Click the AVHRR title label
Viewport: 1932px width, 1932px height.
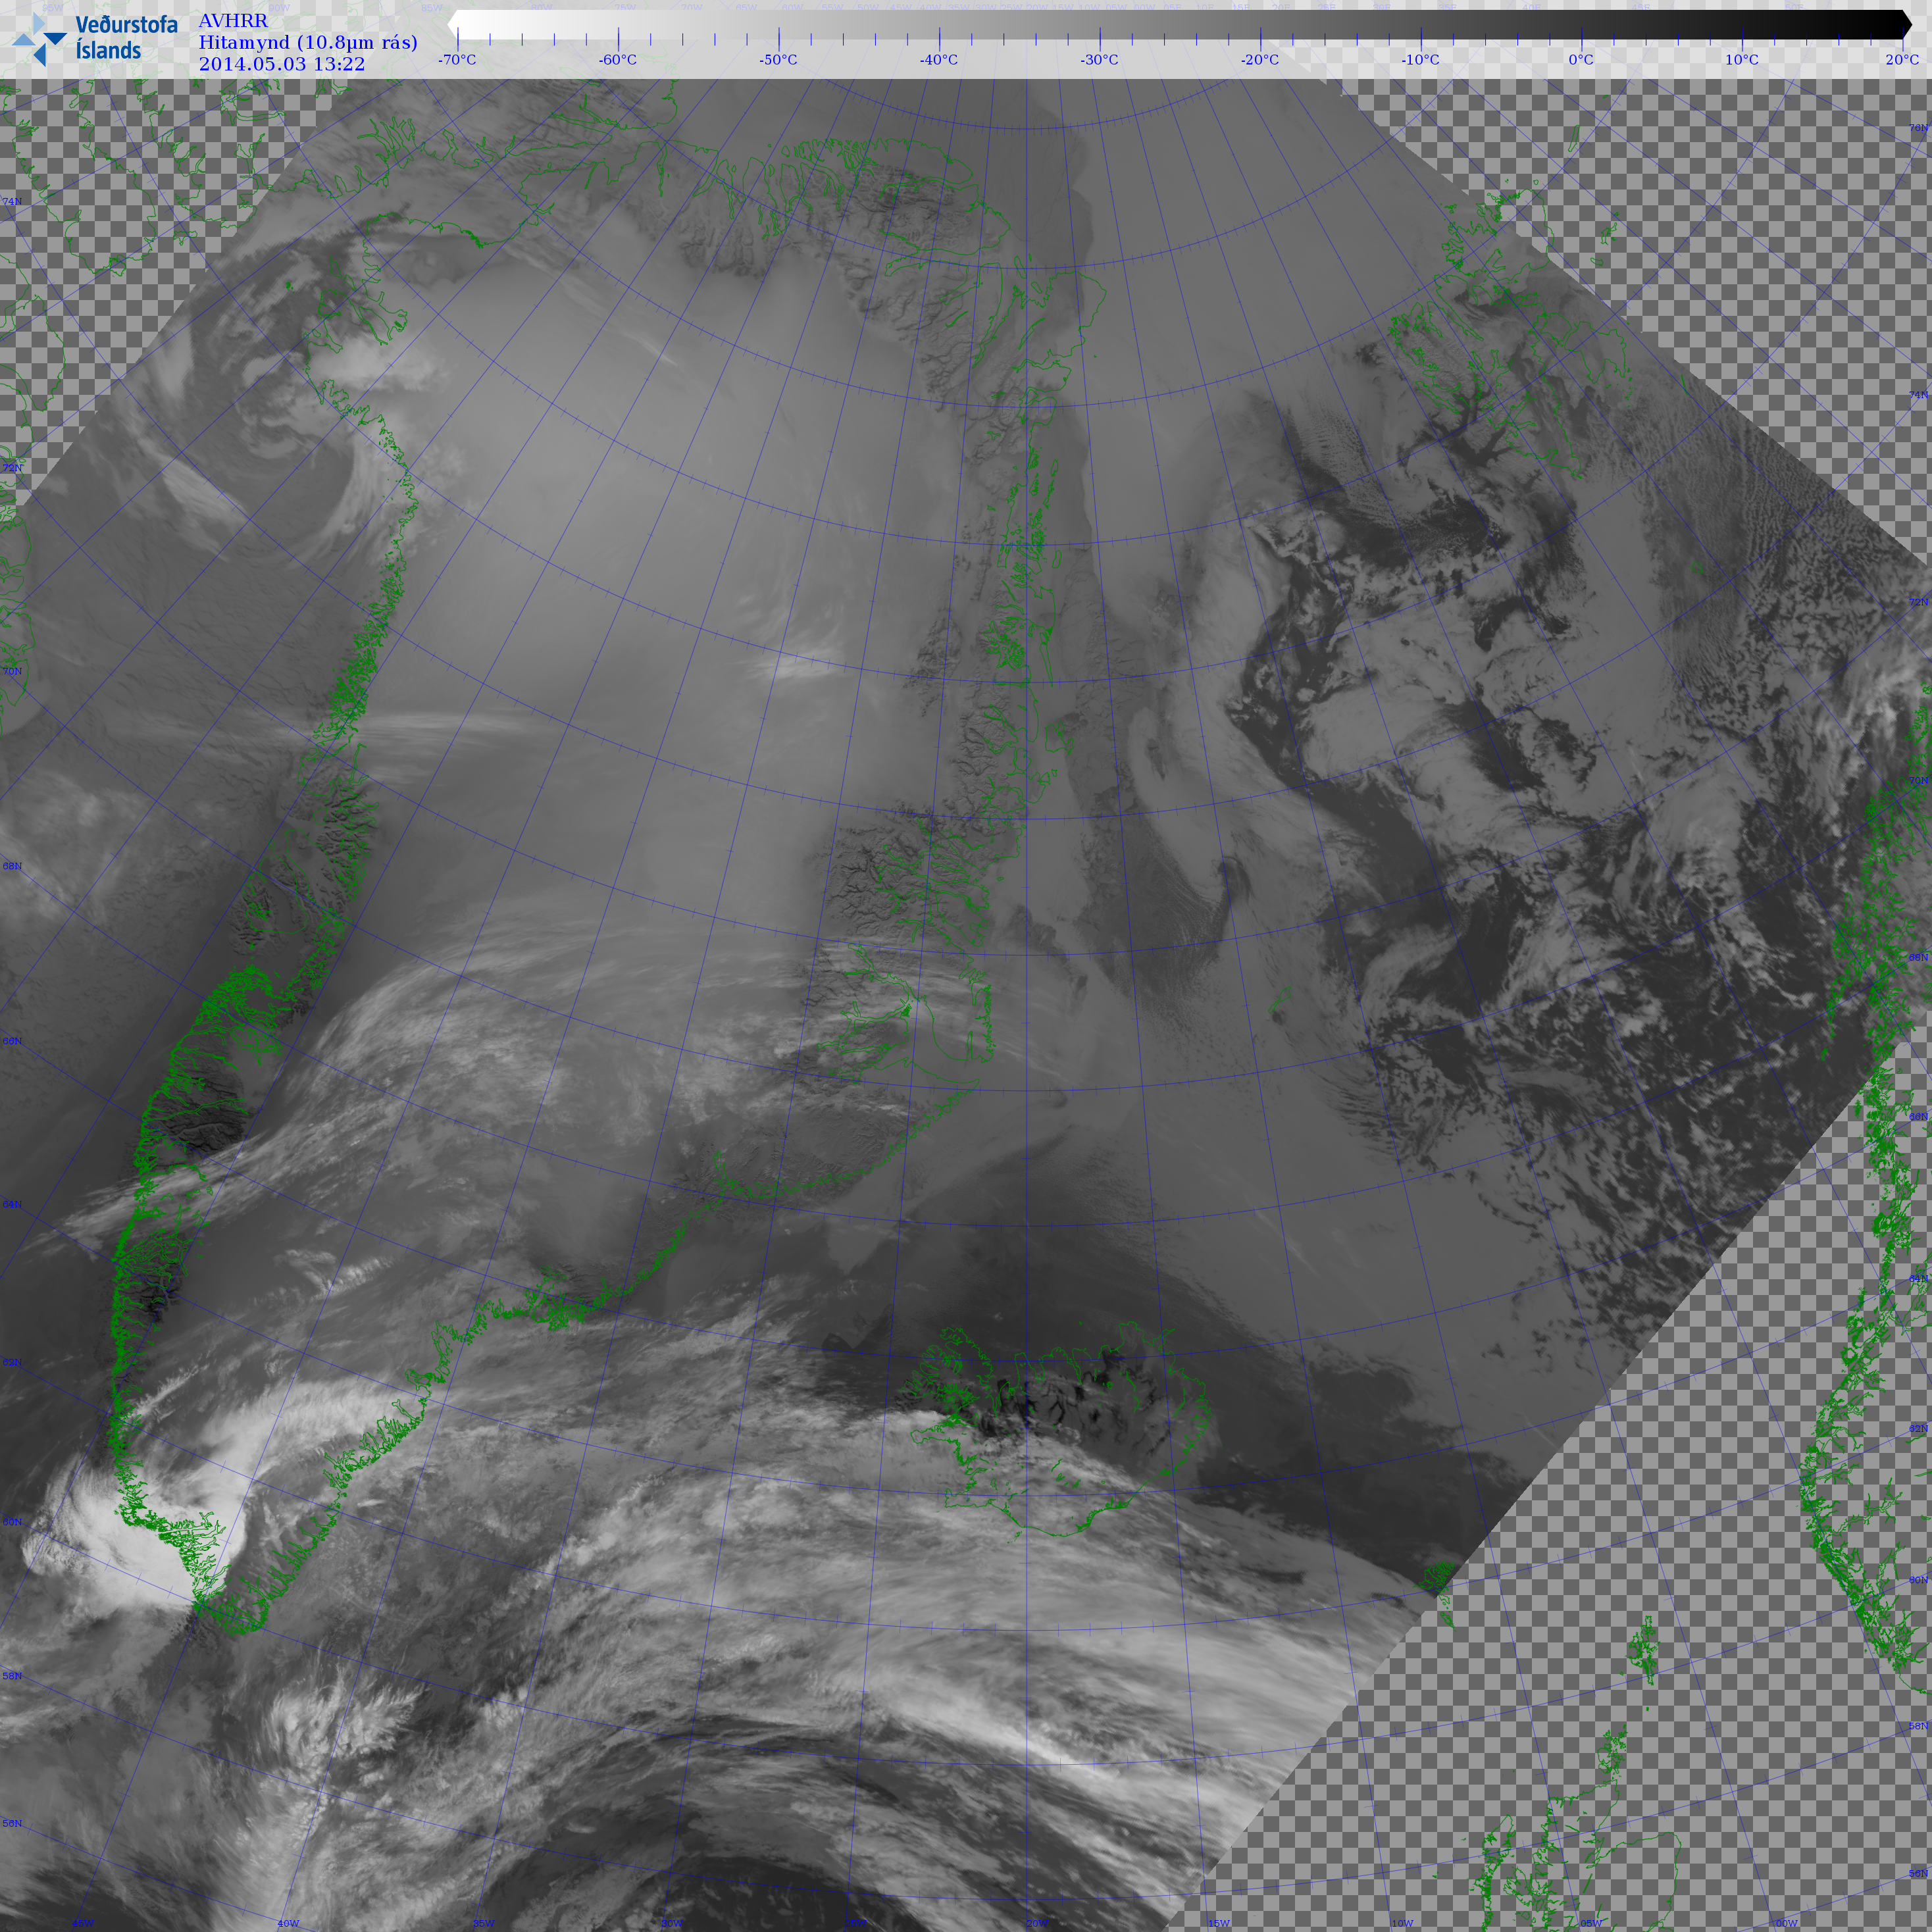coord(233,21)
